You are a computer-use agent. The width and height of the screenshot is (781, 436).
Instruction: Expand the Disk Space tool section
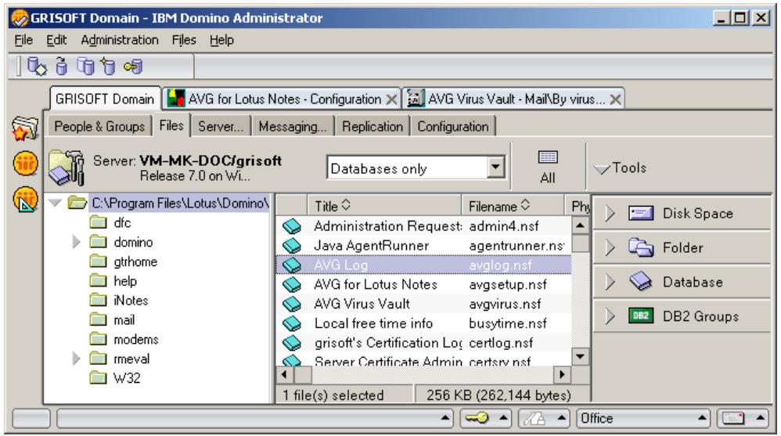[x=610, y=214]
